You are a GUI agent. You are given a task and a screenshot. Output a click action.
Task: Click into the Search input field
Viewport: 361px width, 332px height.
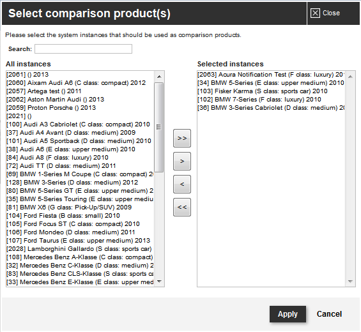point(83,49)
